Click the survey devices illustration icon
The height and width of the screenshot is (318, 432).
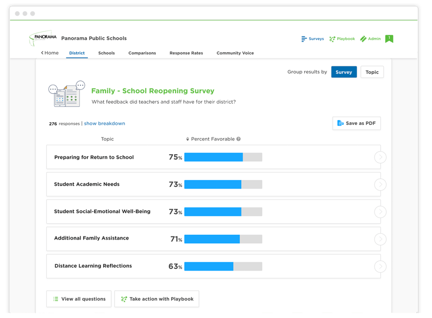(66, 95)
